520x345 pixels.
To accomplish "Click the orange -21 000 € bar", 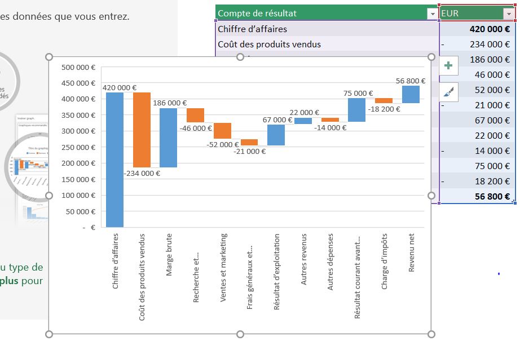I will coord(249,142).
